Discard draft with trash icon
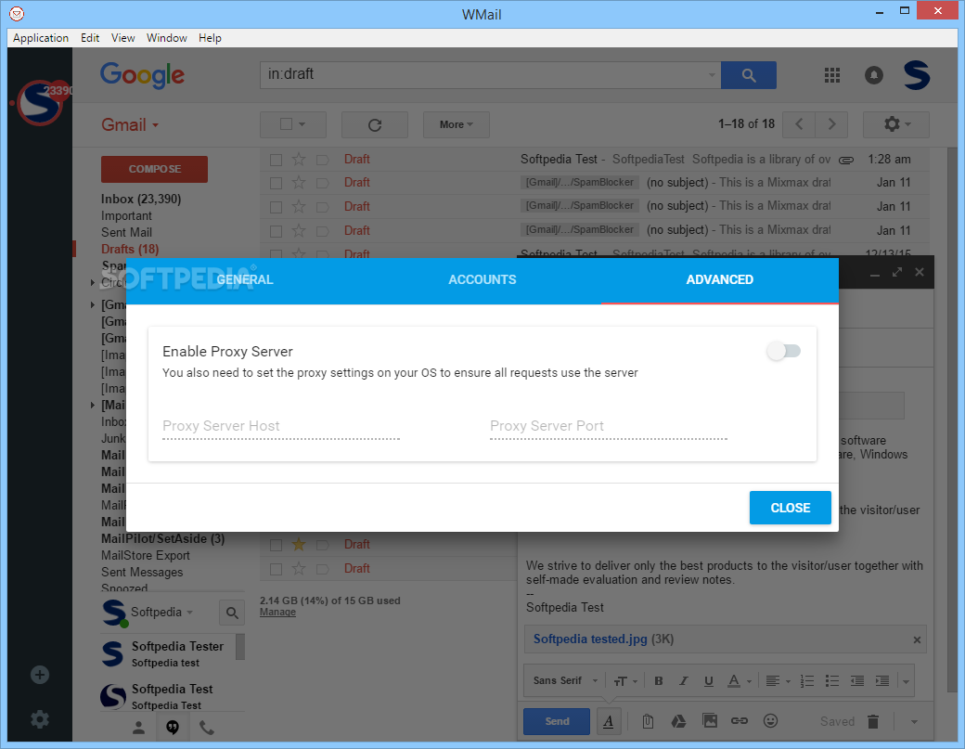The image size is (965, 749). coord(873,721)
